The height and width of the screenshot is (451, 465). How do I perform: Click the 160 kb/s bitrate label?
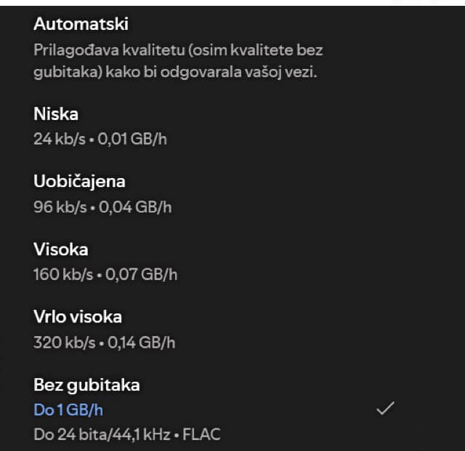(x=63, y=274)
